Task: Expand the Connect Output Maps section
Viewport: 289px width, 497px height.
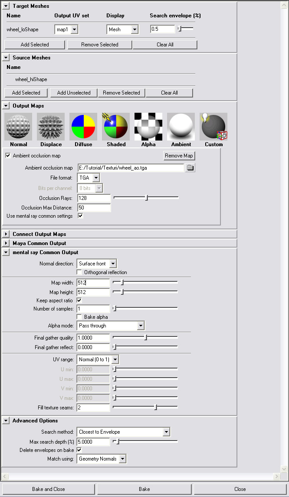Action: pos(6,234)
